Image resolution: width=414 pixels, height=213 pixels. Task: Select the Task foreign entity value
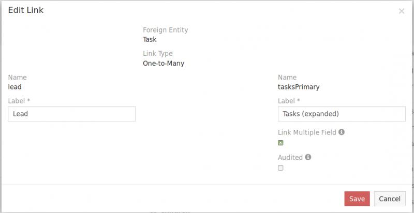click(x=150, y=39)
